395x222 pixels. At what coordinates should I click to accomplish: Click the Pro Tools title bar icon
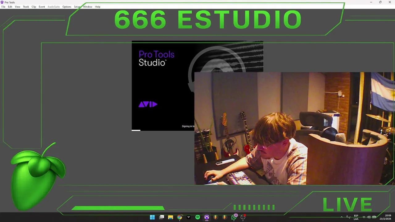(x=2, y=2)
